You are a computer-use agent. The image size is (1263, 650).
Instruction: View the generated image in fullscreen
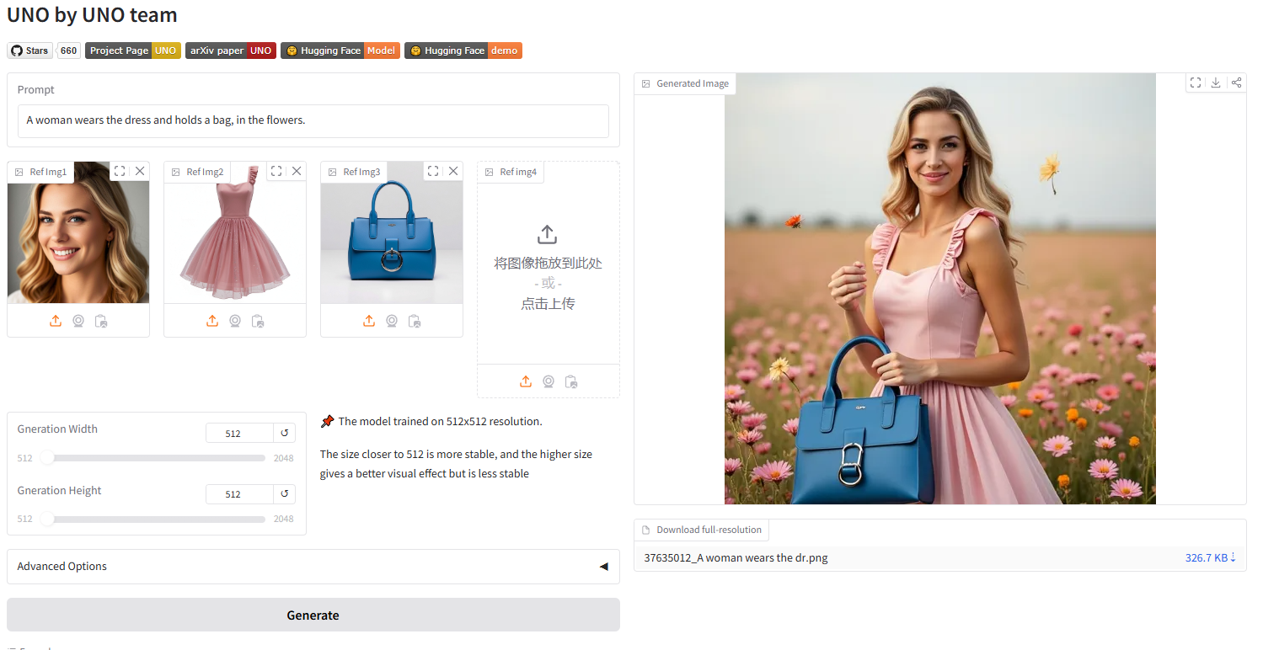1196,83
